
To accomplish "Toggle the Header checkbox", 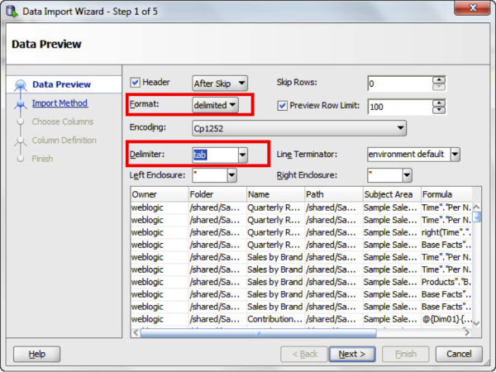I will coord(136,83).
